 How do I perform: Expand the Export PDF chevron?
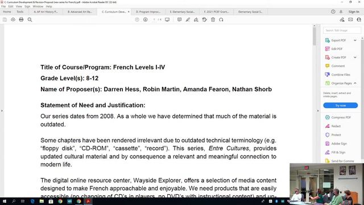(355, 40)
